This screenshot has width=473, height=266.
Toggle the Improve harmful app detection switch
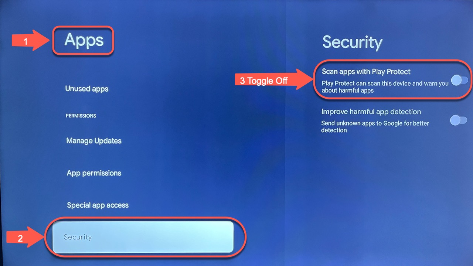tap(459, 120)
